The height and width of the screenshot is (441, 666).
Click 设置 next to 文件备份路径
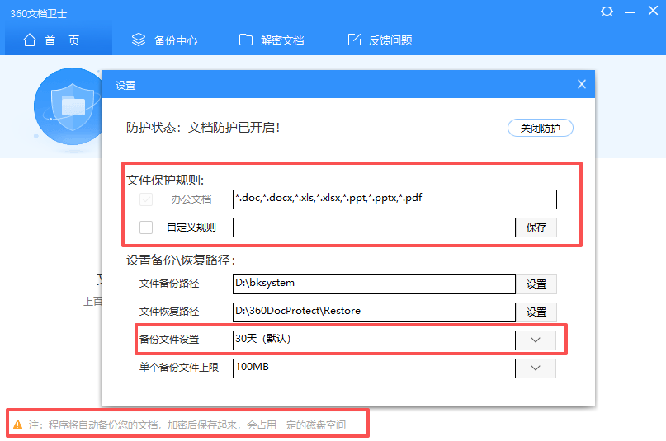536,284
